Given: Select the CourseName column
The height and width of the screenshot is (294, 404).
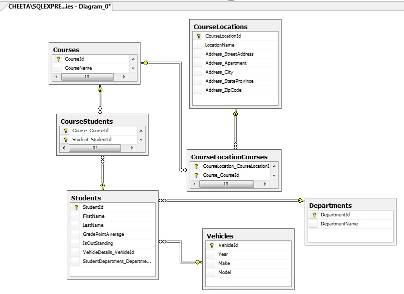Looking at the screenshot, I should 91,68.
